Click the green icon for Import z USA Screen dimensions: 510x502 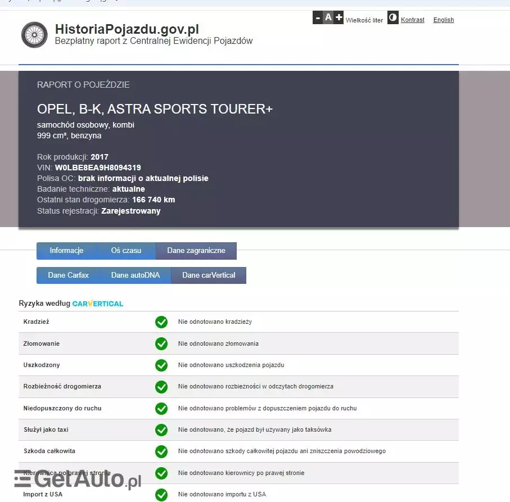pos(161,494)
